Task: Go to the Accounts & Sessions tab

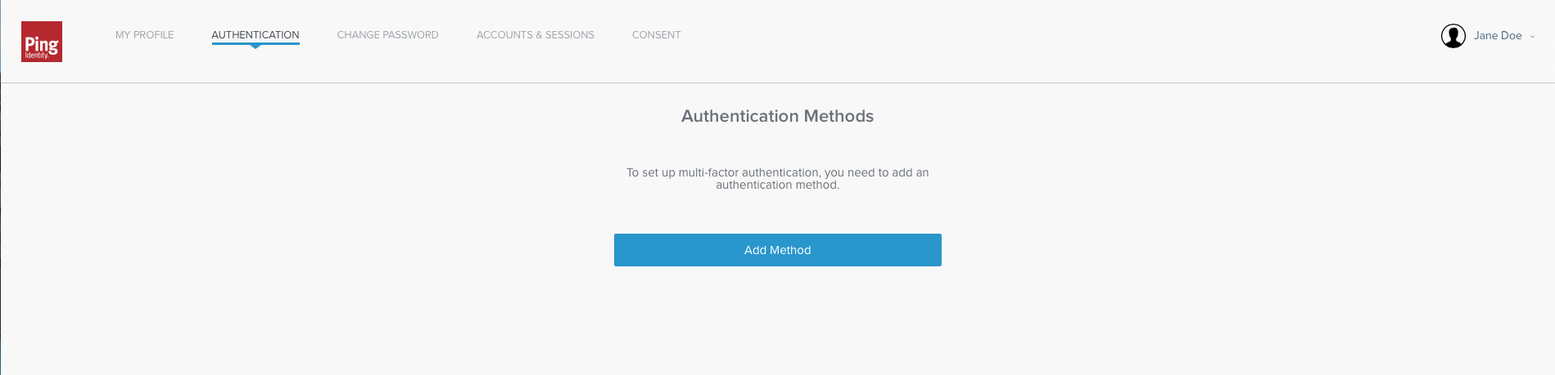Action: point(536,35)
